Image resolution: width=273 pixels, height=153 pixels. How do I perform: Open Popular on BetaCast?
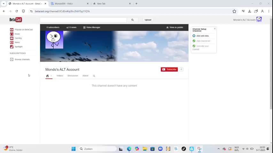(x=21, y=30)
